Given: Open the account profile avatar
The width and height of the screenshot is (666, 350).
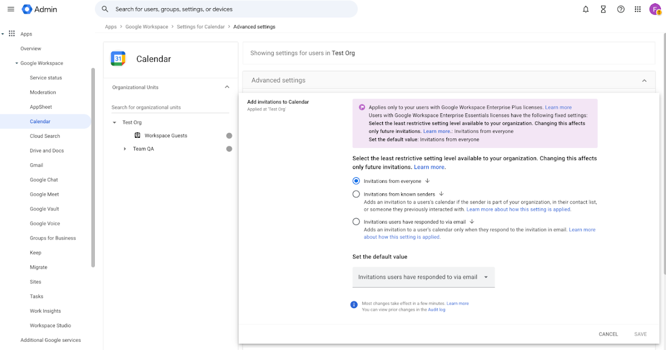Looking at the screenshot, I should (x=655, y=9).
